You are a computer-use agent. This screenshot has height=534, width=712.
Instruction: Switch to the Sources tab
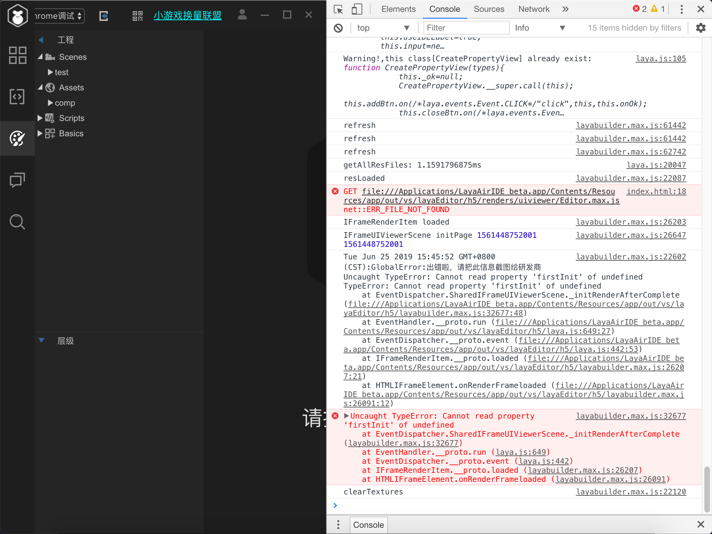click(x=489, y=9)
